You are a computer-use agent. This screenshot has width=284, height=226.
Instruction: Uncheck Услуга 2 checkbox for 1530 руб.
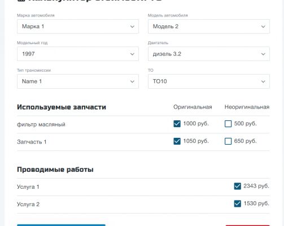point(238,203)
